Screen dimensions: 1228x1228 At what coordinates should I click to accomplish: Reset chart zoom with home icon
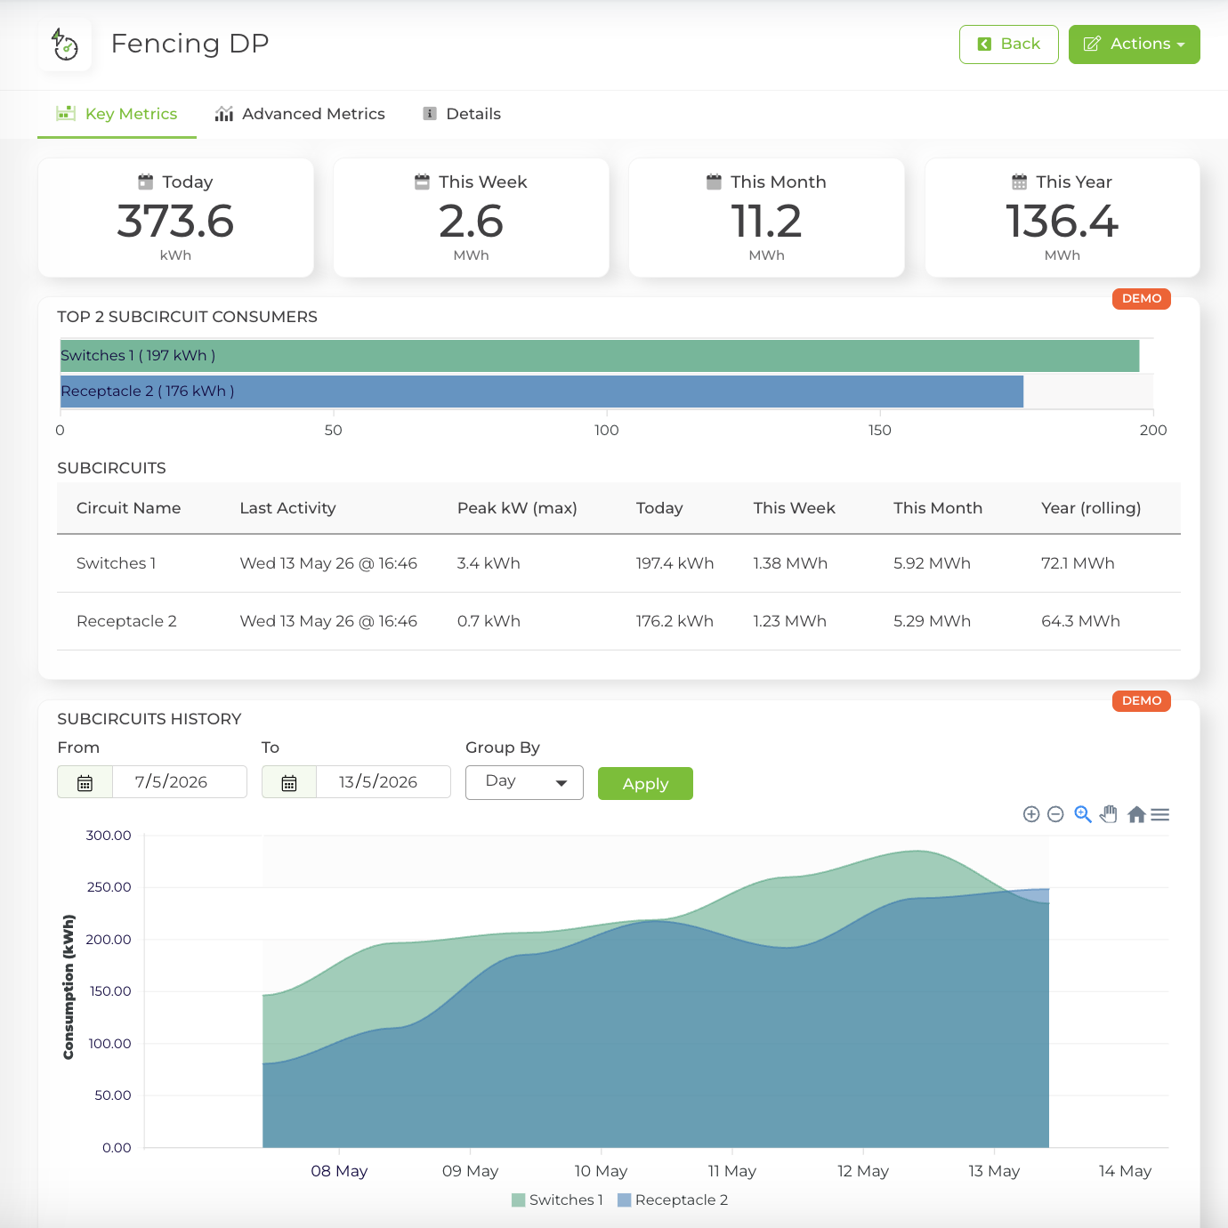point(1136,814)
